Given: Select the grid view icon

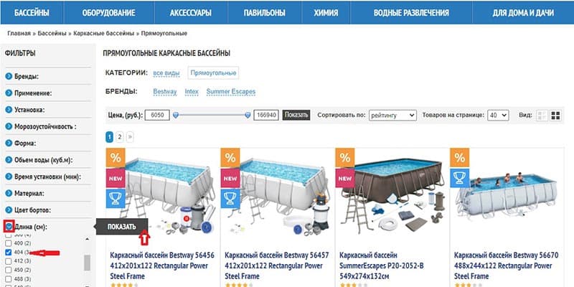Looking at the screenshot, I should coord(555,116).
